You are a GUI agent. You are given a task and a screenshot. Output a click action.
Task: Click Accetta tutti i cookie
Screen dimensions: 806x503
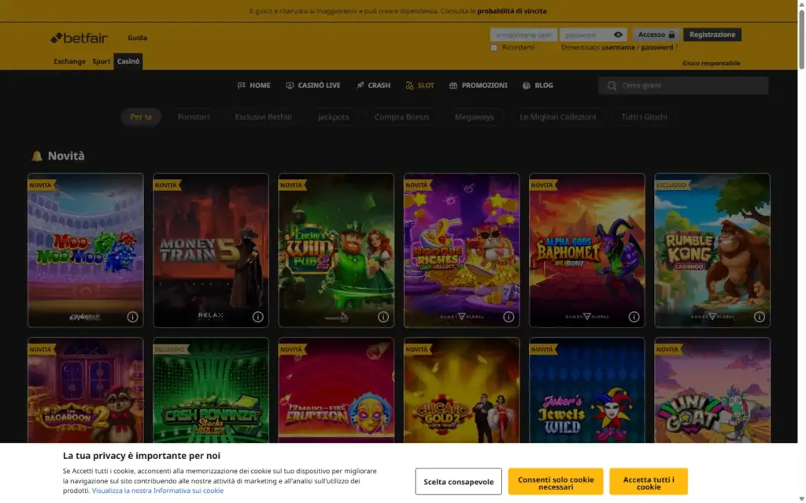(x=649, y=482)
